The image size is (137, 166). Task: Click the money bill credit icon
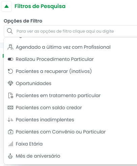coord(10,108)
